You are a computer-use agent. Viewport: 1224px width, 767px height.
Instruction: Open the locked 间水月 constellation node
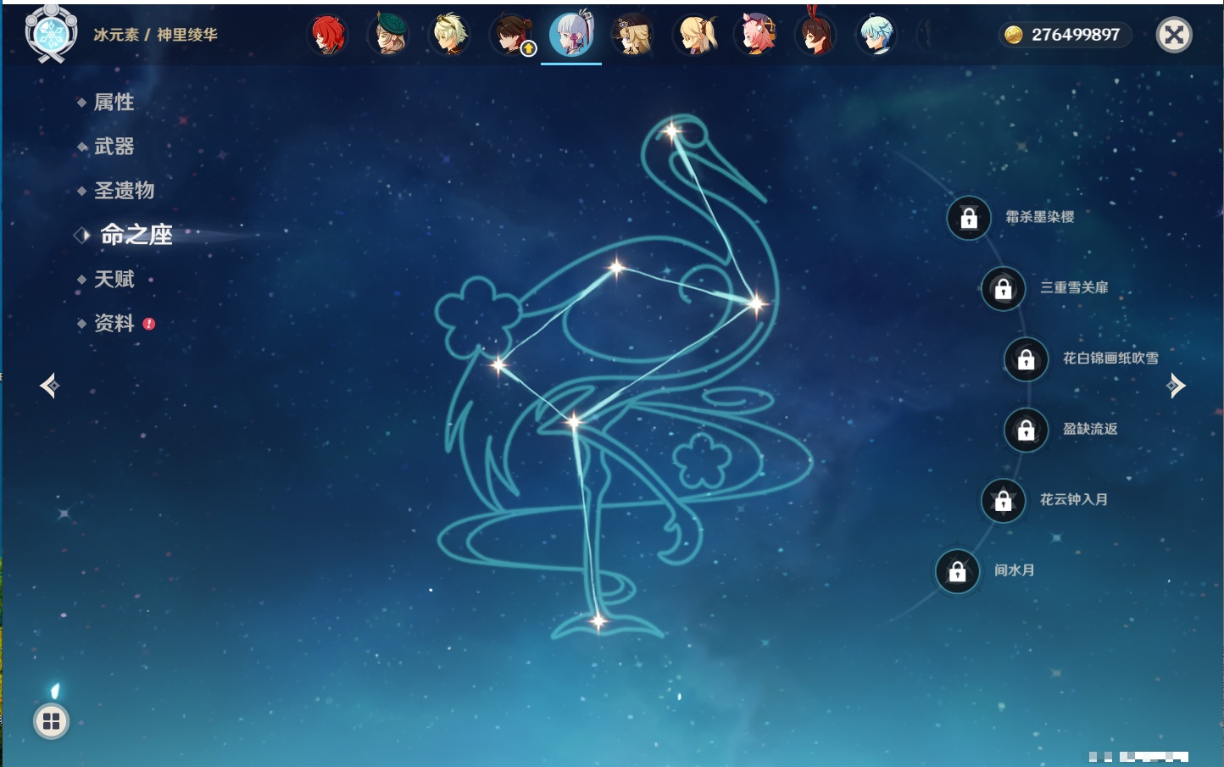(958, 572)
